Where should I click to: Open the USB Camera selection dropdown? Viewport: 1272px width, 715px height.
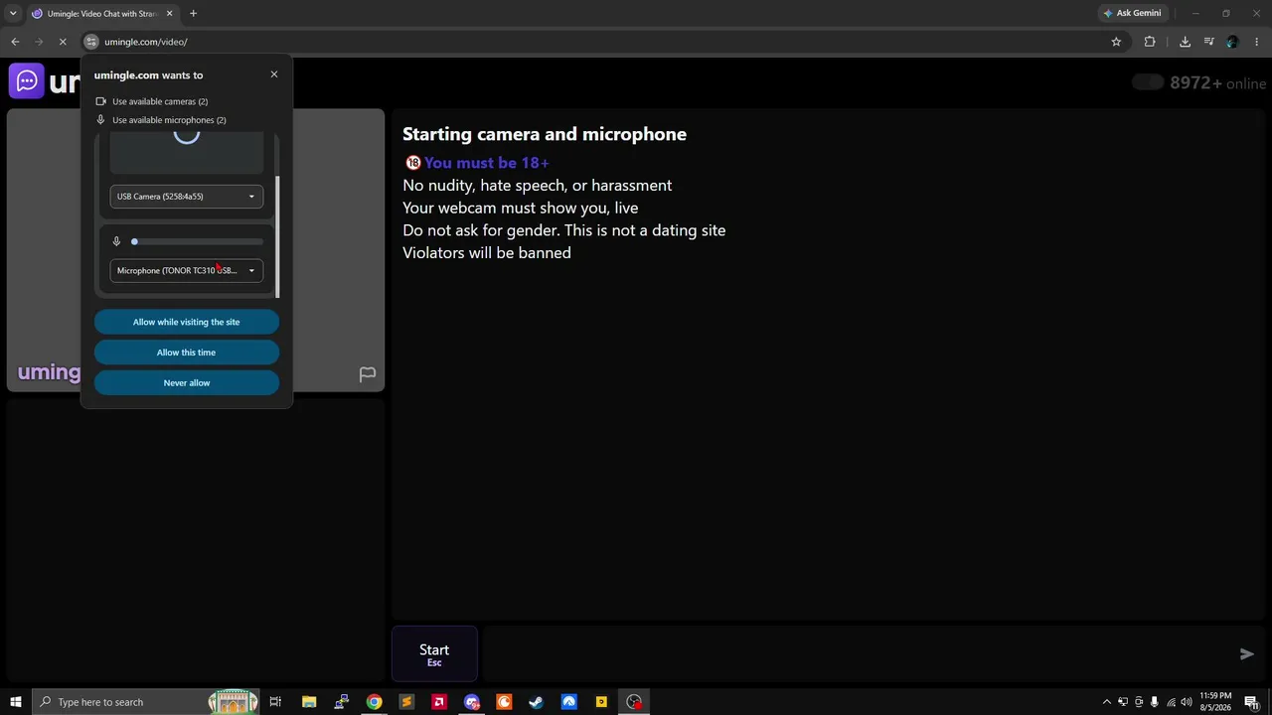tap(187, 197)
